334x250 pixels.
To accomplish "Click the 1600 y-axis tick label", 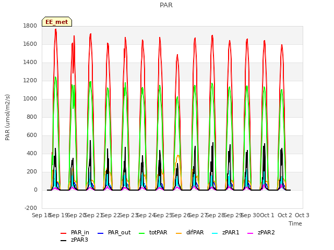I will 30,44.
